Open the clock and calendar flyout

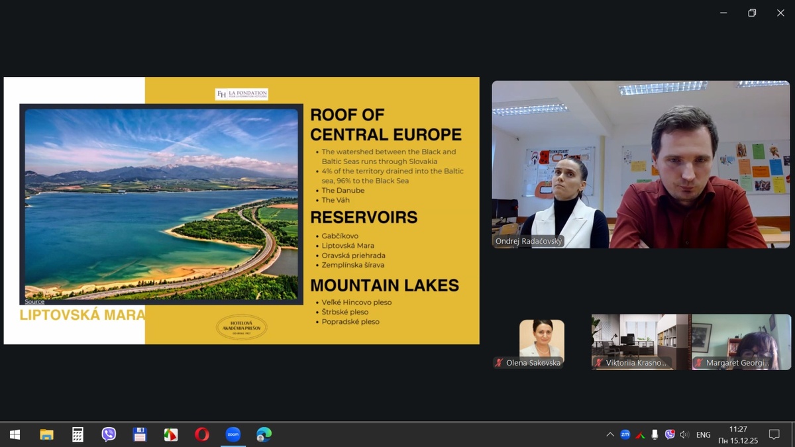tap(738, 434)
